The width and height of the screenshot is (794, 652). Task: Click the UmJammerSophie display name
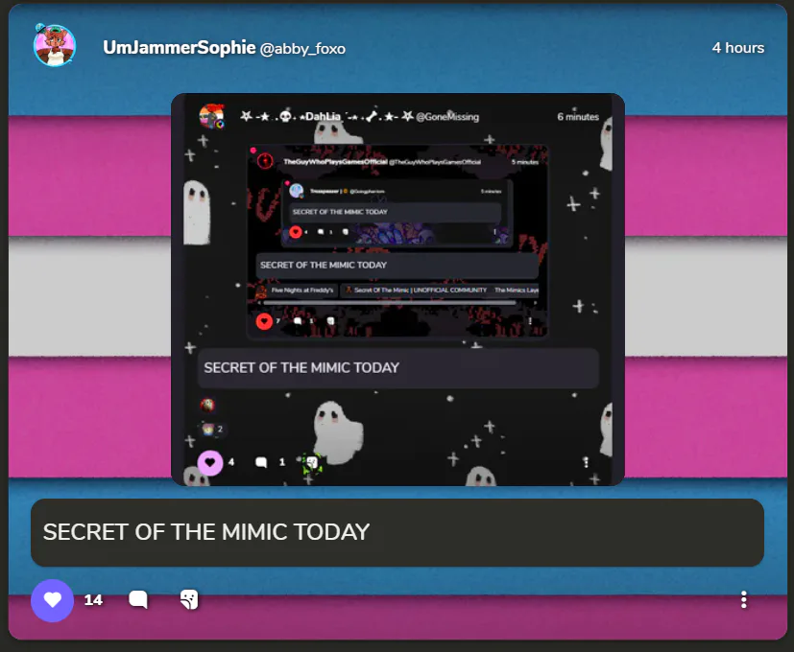click(180, 48)
